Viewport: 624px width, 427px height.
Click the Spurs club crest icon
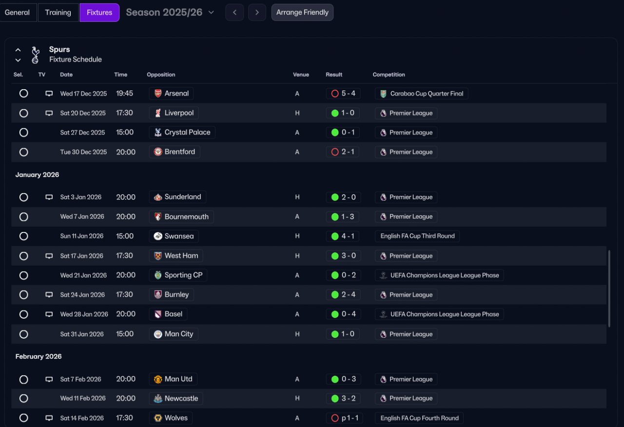click(x=35, y=55)
